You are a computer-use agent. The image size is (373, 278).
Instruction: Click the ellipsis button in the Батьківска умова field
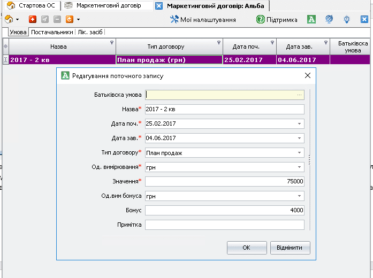(299, 95)
